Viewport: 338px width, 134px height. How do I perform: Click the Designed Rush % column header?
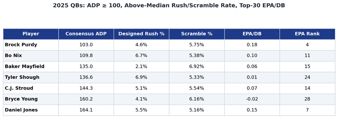click(141, 34)
